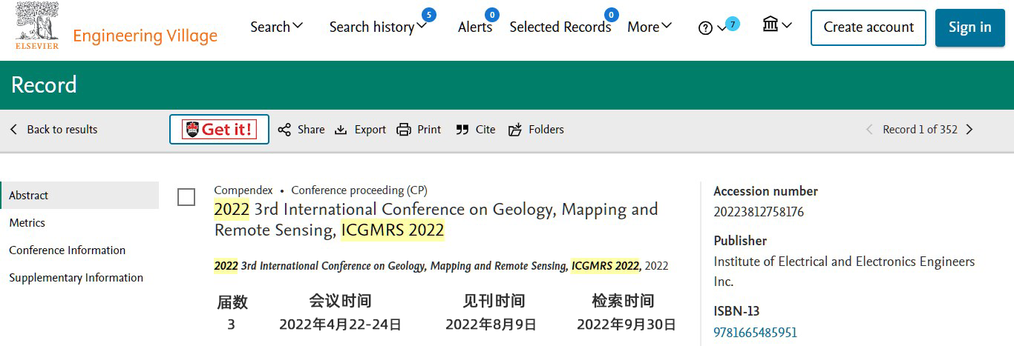This screenshot has width=1014, height=346.
Task: Export the record
Action: tap(360, 130)
